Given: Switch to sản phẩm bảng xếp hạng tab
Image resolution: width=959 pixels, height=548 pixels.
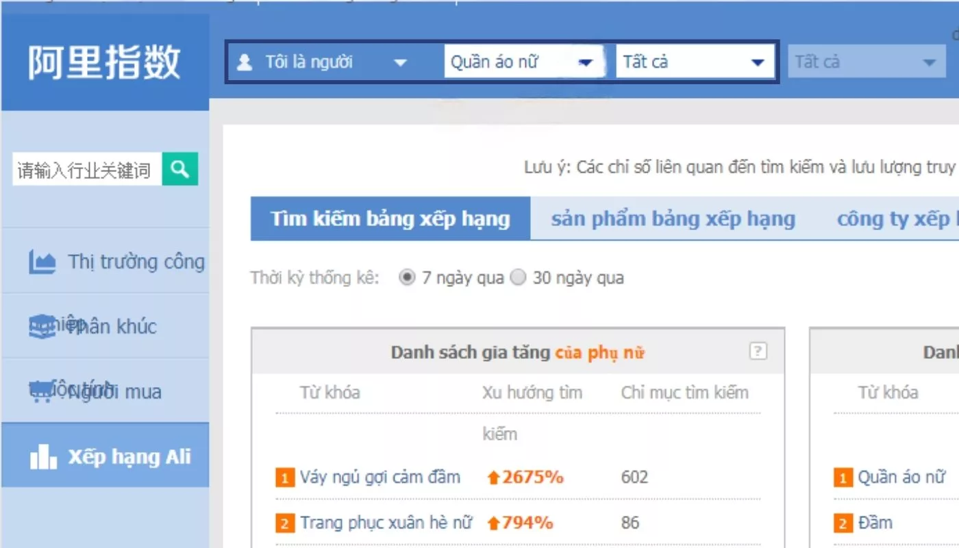Looking at the screenshot, I should pos(673,219).
